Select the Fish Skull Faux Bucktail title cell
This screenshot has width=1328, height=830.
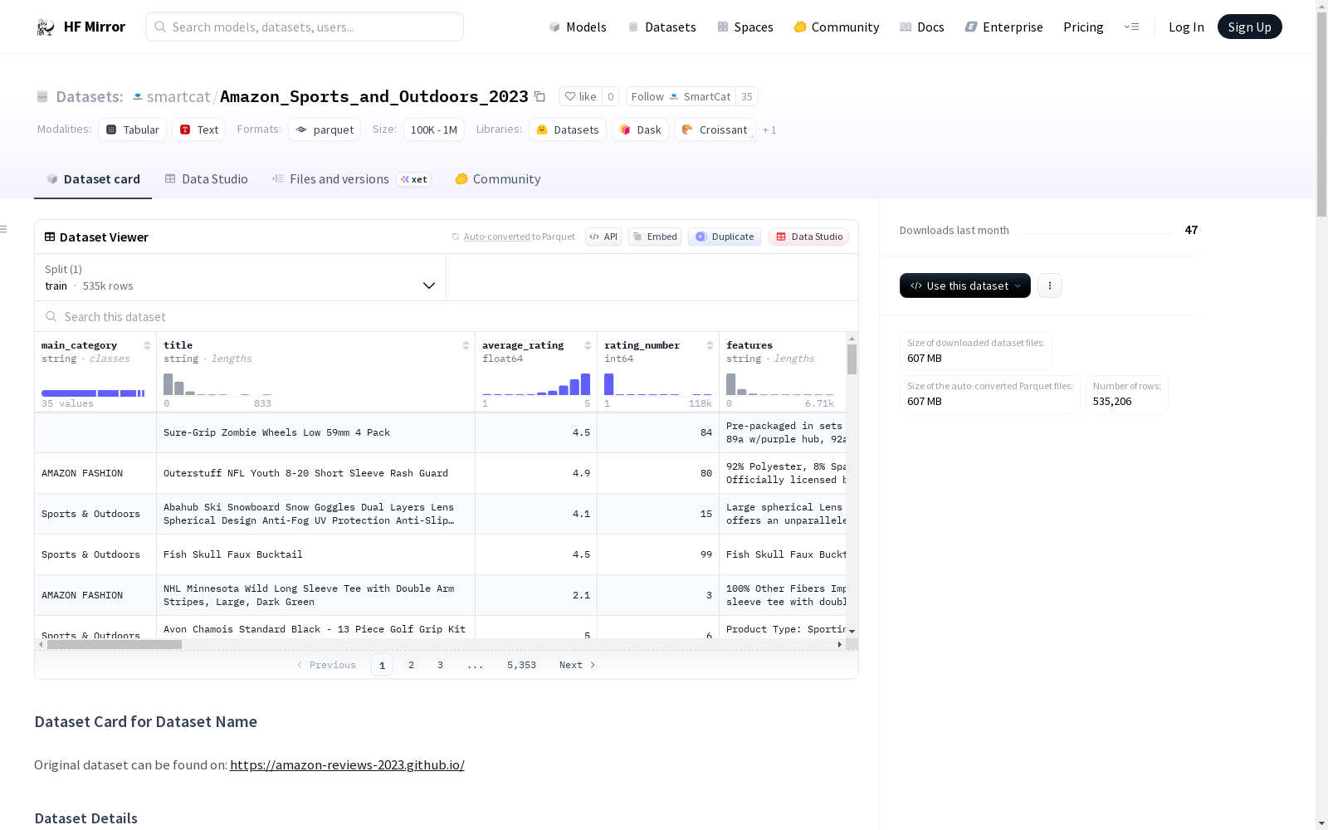(x=315, y=554)
